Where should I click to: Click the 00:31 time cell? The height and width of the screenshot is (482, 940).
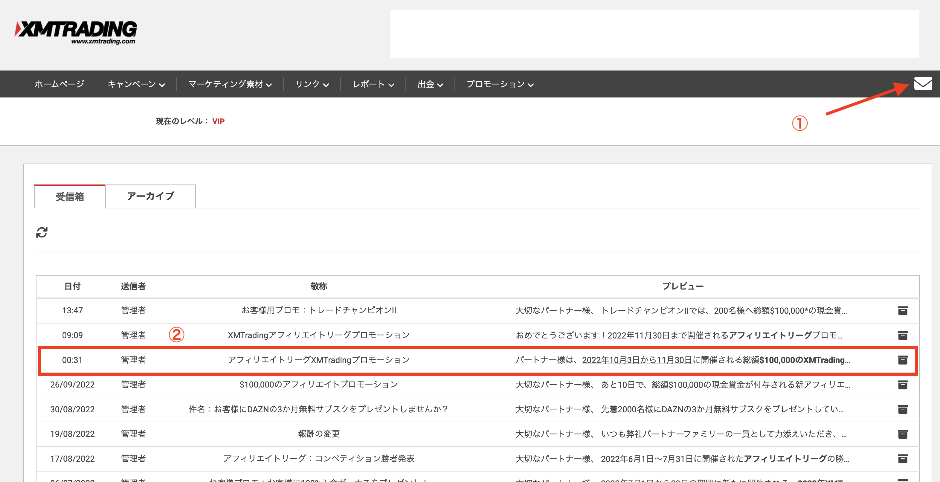72,360
